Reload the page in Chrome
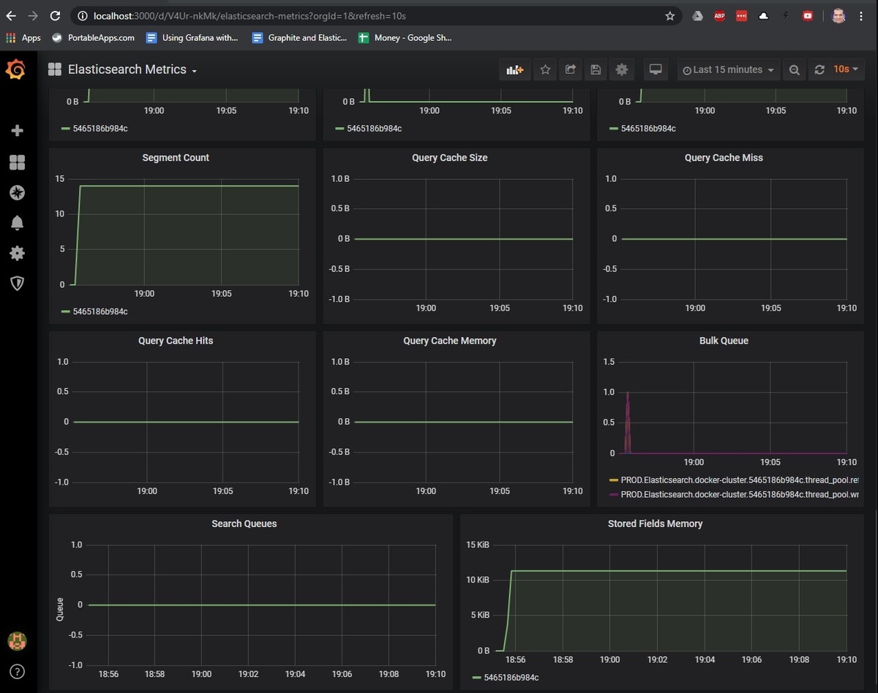878x693 pixels. [56, 15]
